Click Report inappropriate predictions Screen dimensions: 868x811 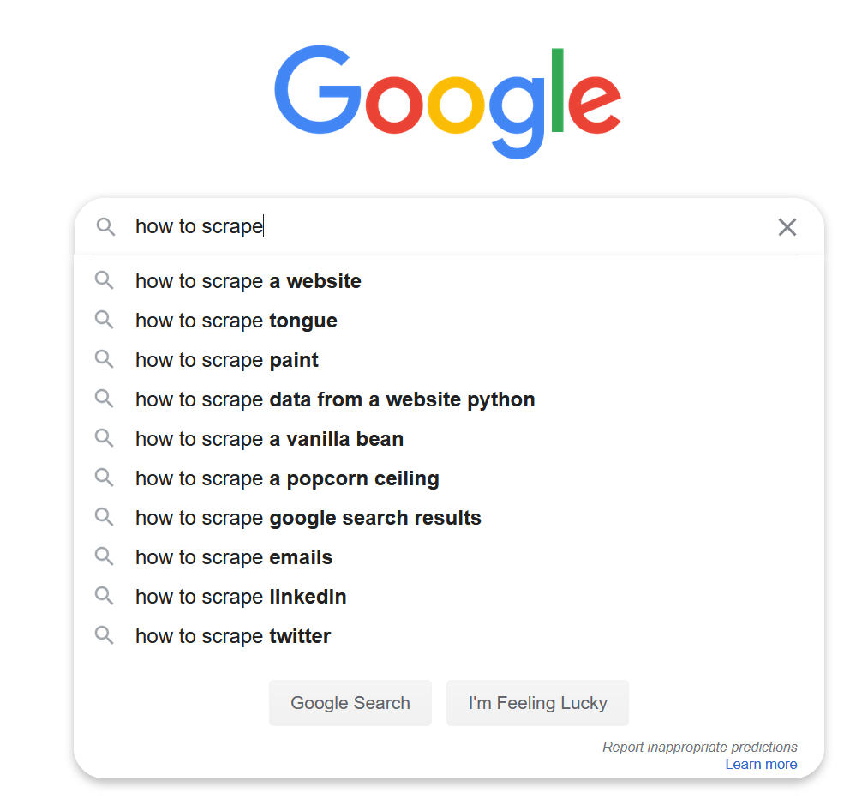[699, 747]
